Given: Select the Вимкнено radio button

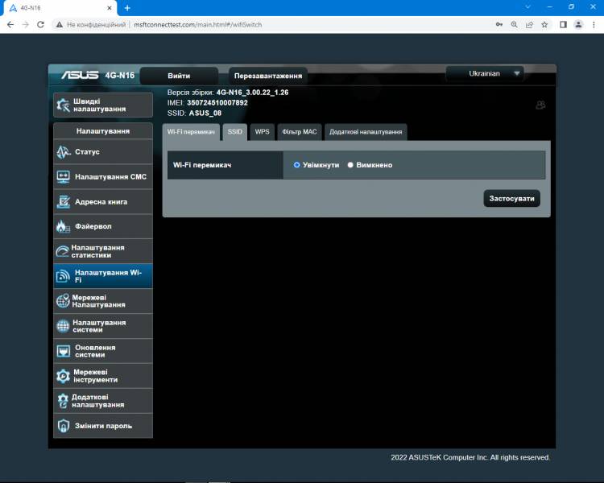Looking at the screenshot, I should (x=350, y=165).
